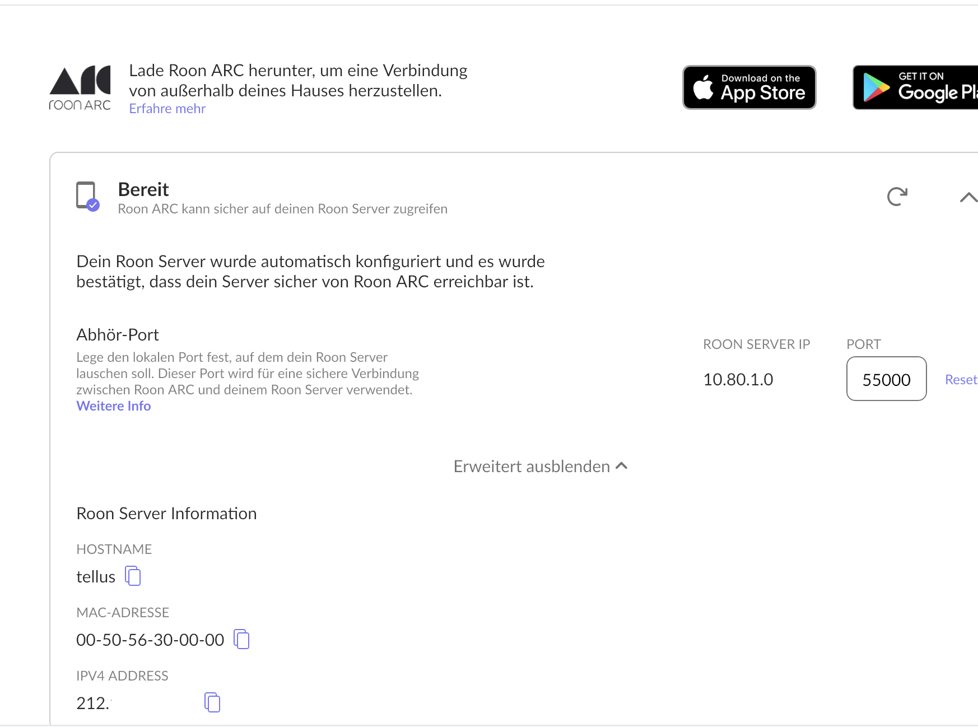Image resolution: width=978 pixels, height=727 pixels.
Task: Click the hostname text 'tellus'
Action: [96, 577]
